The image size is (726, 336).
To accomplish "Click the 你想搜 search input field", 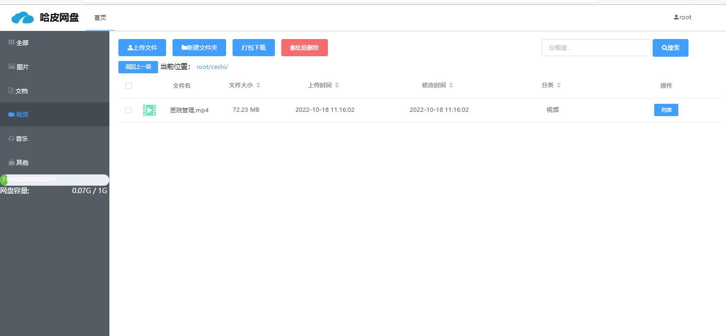I will point(596,48).
